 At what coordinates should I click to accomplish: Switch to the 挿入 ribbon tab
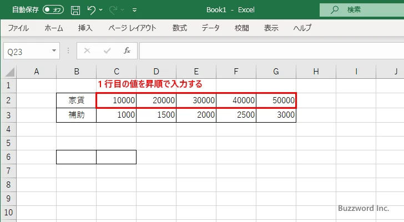[x=85, y=28]
